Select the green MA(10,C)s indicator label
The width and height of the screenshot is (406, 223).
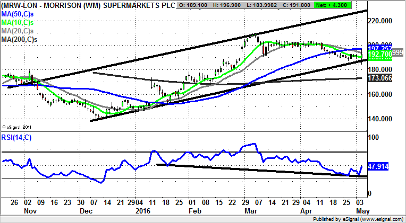coord(18,23)
